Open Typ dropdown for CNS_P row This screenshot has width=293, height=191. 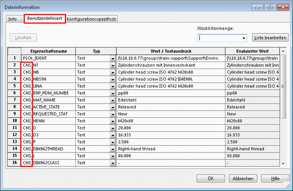[113, 142]
